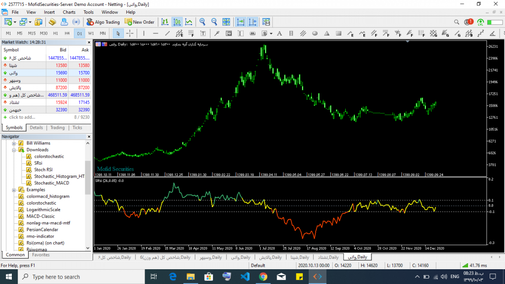Tile chart windows with the grid icon
Viewport: 505px width, 284px height.
point(226,22)
